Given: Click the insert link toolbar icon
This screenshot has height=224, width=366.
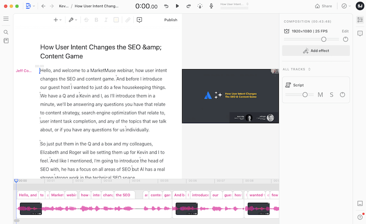Looking at the screenshot, I should click(128, 20).
